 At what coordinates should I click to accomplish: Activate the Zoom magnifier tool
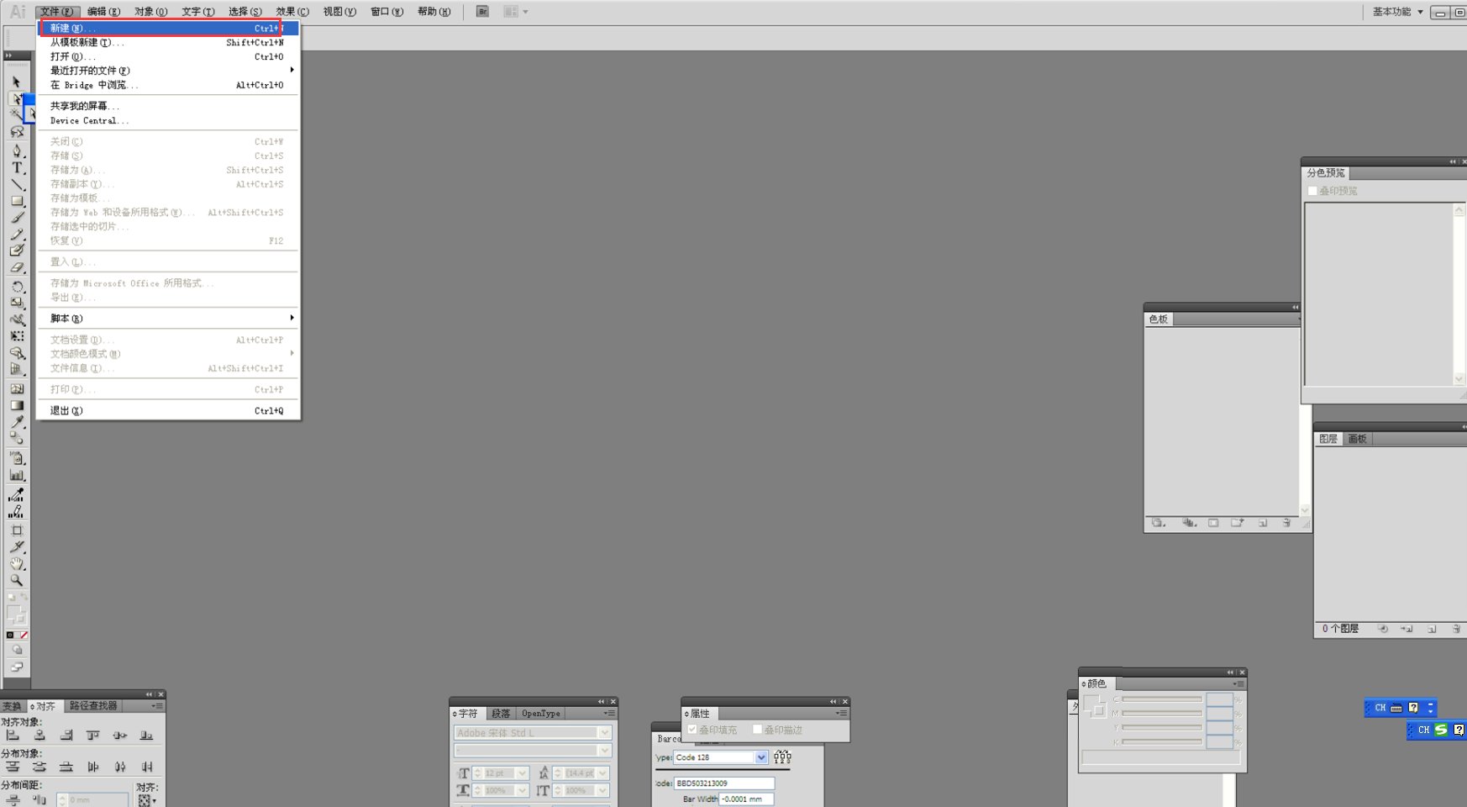(17, 580)
